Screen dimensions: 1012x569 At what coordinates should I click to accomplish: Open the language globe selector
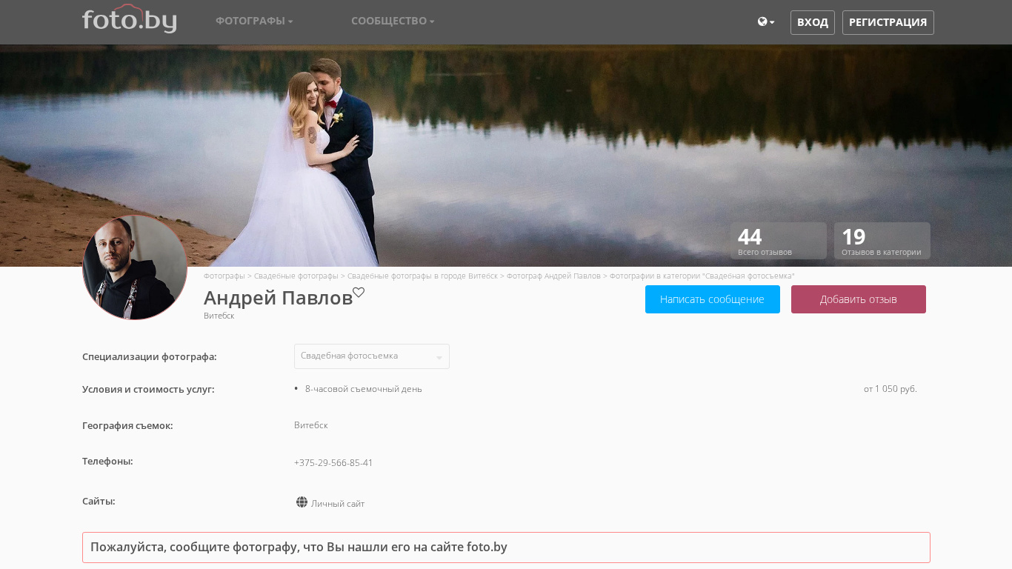pyautogui.click(x=766, y=22)
